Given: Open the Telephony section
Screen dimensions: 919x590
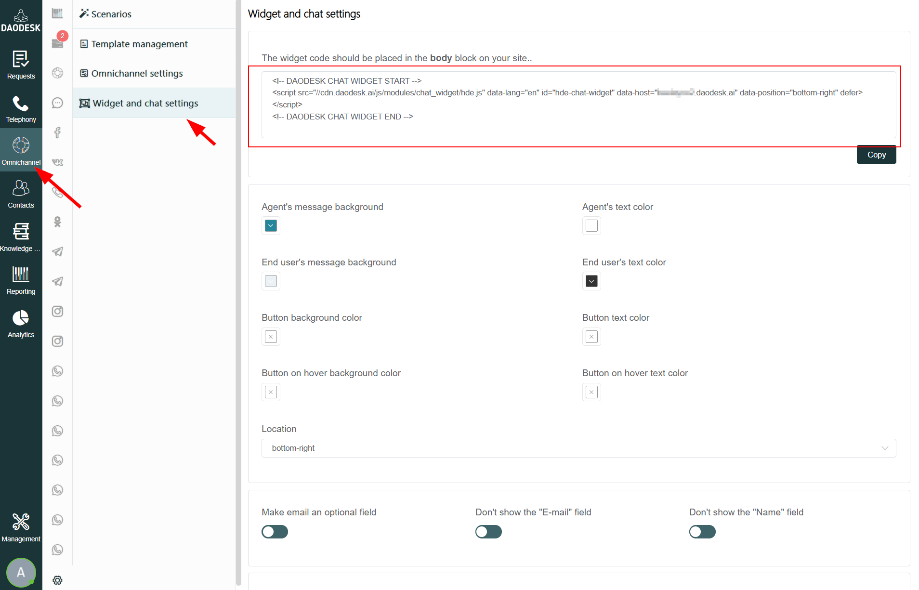Looking at the screenshot, I should coord(21,108).
